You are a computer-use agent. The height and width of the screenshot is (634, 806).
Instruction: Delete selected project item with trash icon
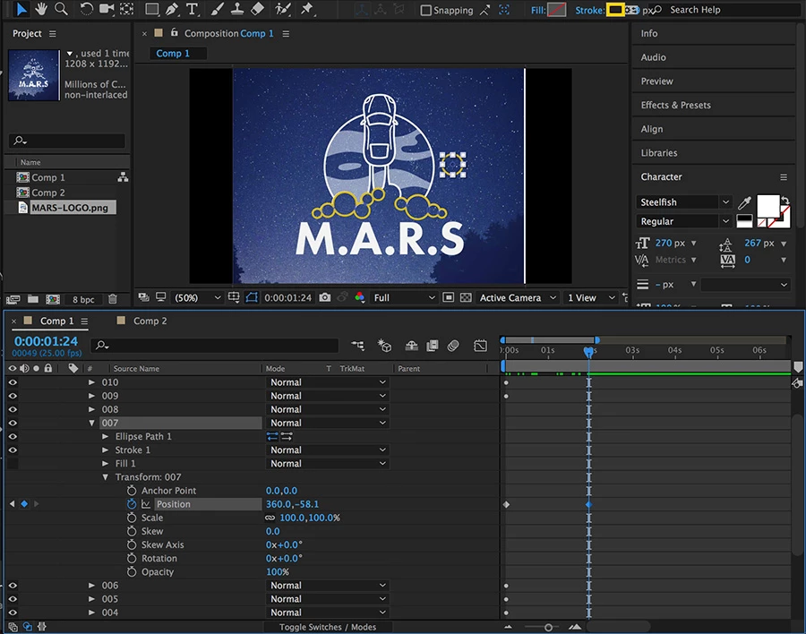coord(113,299)
